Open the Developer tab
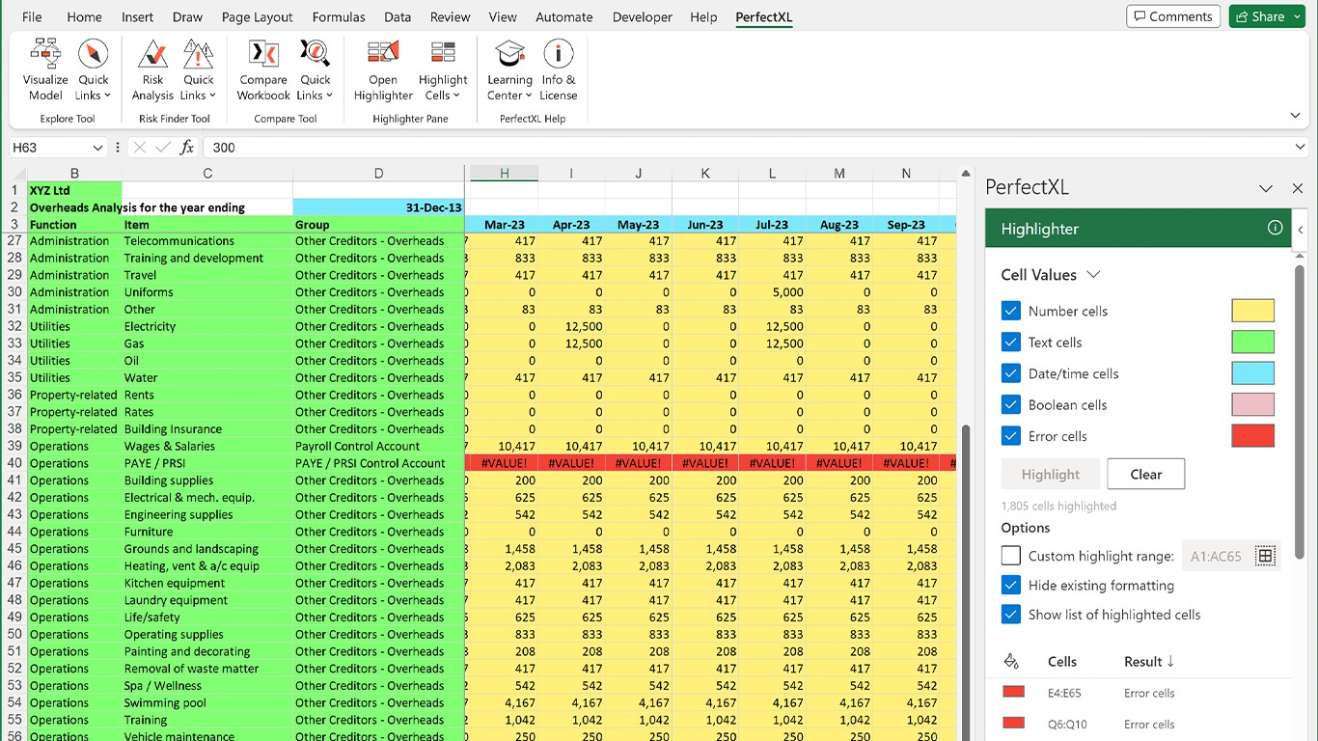Viewport: 1318px width, 741px height. [643, 17]
